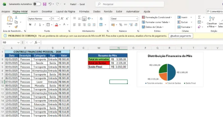The image size is (223, 117).
Task: Click the Pesquisar search box
Action: pyautogui.click(x=130, y=4)
